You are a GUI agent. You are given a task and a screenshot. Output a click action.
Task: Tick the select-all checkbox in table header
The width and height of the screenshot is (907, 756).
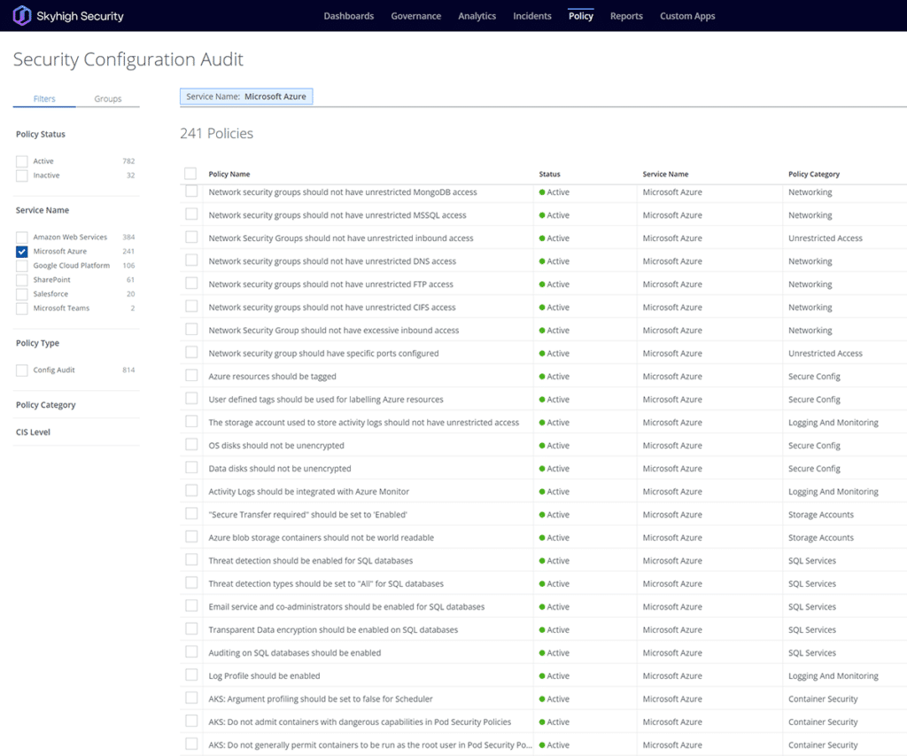pos(190,174)
